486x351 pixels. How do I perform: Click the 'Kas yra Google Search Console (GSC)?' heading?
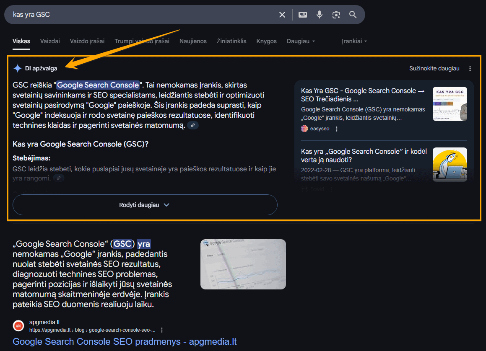(x=81, y=144)
